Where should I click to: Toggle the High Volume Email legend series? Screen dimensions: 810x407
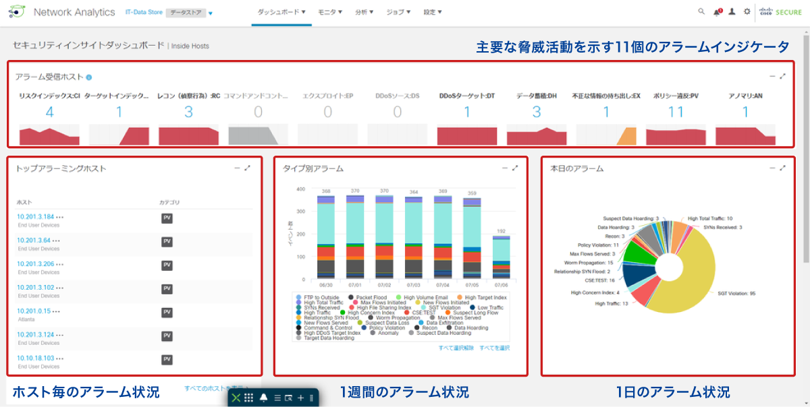(421, 297)
